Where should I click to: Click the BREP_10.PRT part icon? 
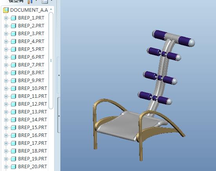(13, 88)
